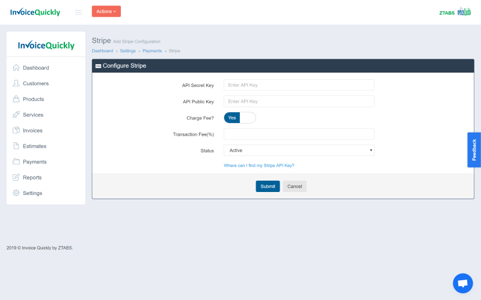The width and height of the screenshot is (481, 300).
Task: Toggle the Charge Fee switch
Action: (240, 118)
